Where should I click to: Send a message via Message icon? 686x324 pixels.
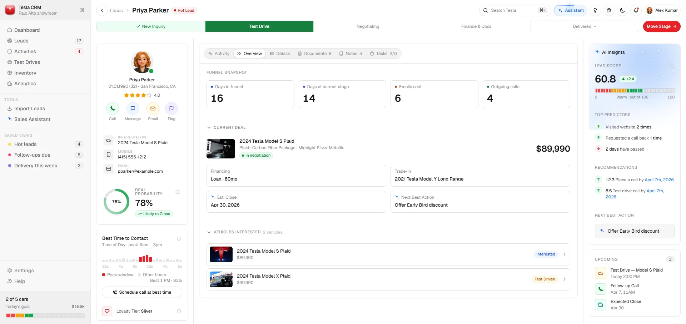click(x=133, y=108)
